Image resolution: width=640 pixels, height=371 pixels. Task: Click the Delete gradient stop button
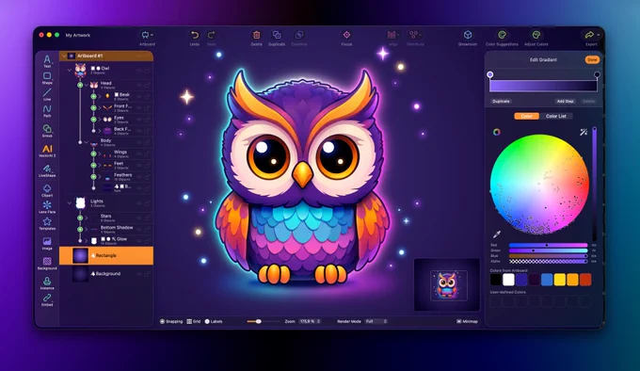click(588, 101)
